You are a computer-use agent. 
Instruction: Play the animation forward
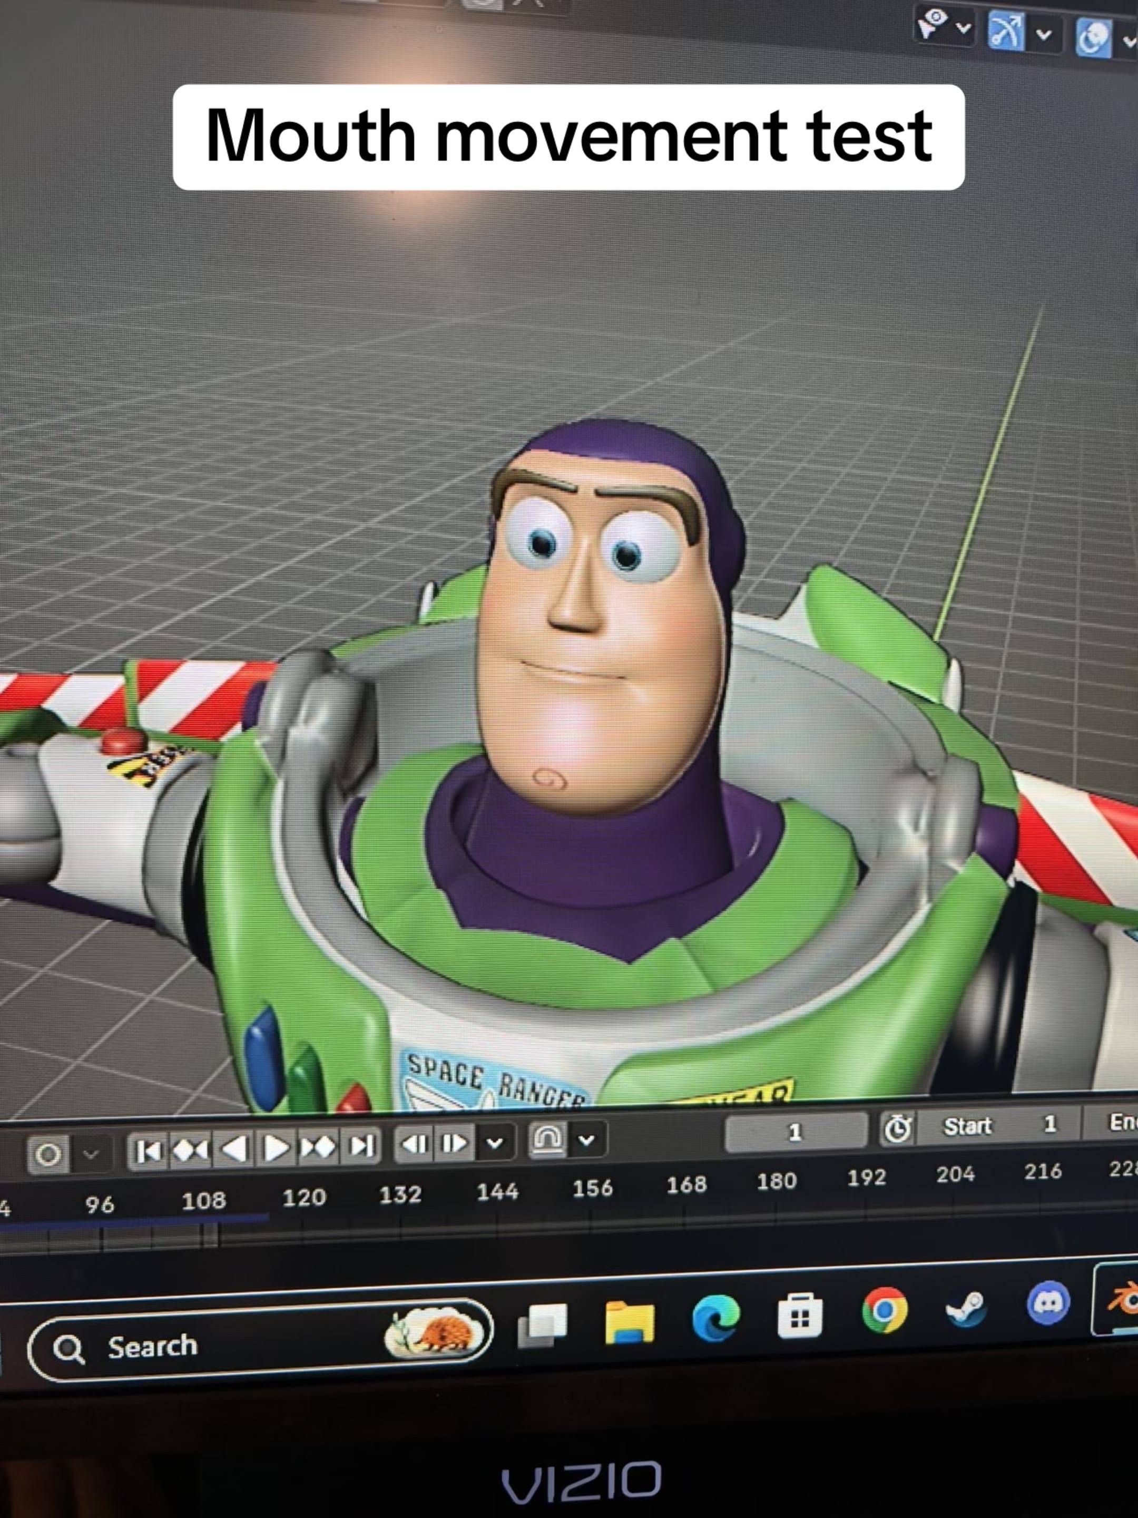(276, 1147)
